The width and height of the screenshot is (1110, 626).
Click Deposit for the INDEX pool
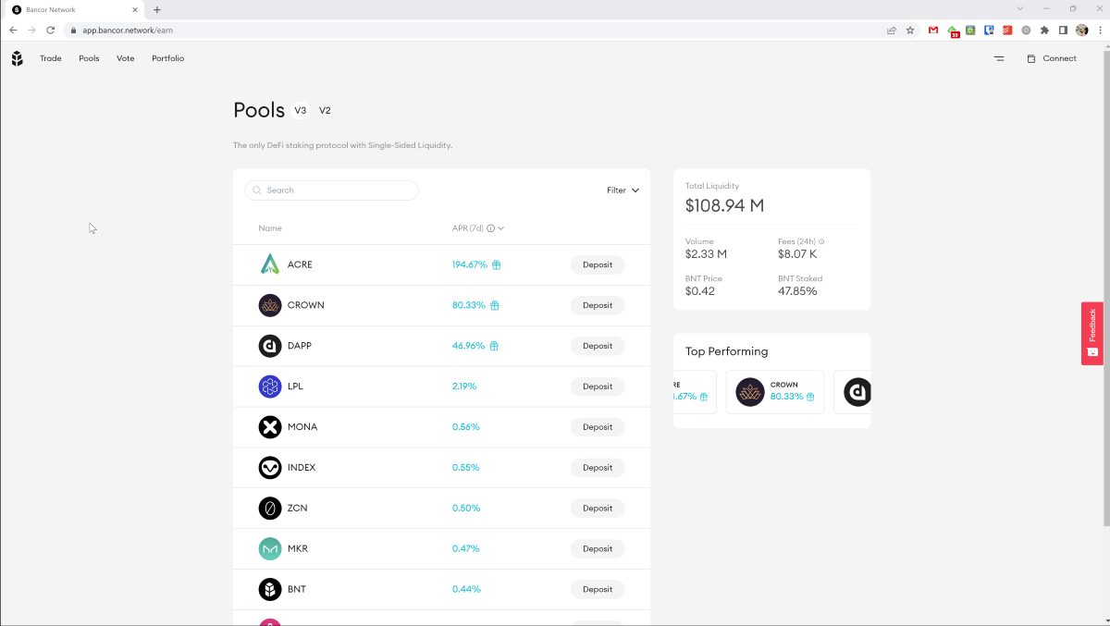tap(598, 468)
